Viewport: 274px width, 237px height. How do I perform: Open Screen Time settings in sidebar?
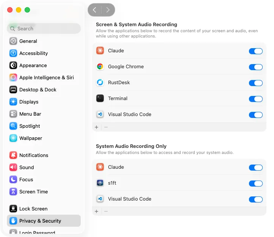point(44,191)
